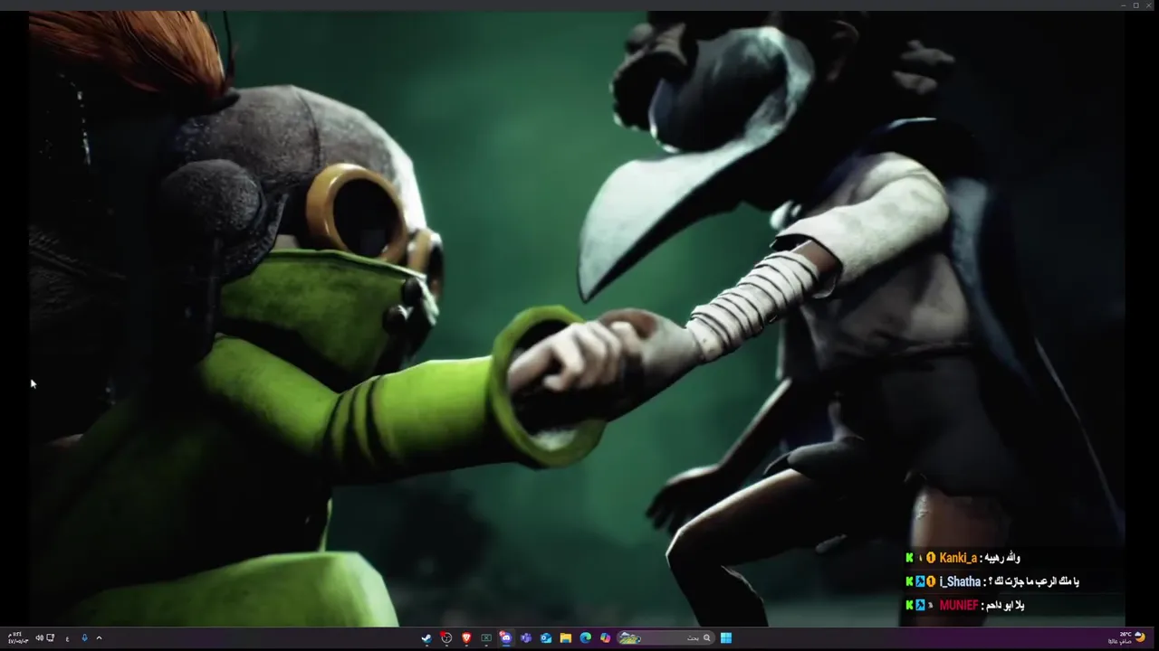Open the taskbar clock and date
The height and width of the screenshot is (651, 1159).
(18, 638)
